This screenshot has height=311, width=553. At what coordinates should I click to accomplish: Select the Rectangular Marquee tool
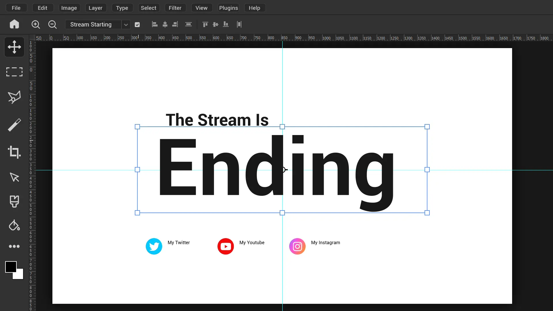pyautogui.click(x=14, y=72)
